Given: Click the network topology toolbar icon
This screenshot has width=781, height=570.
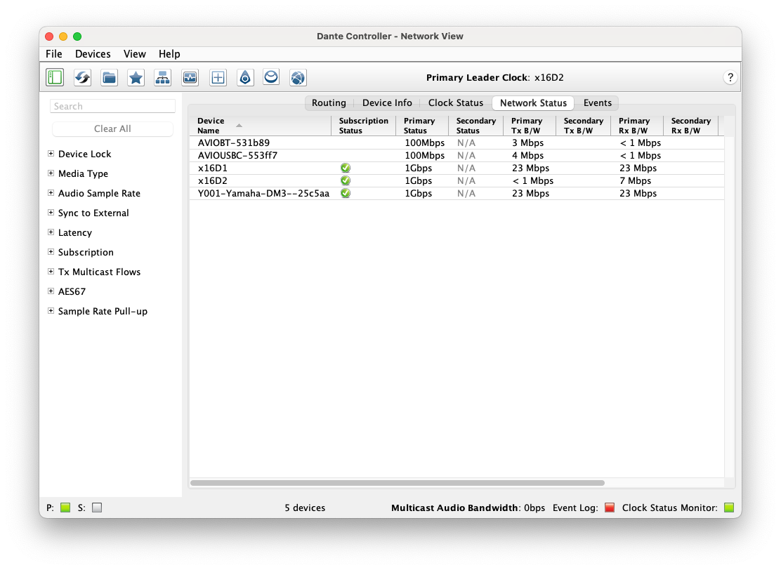Looking at the screenshot, I should 162,77.
